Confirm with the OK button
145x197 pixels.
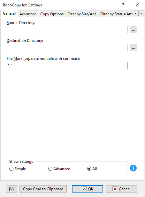(x=88, y=189)
